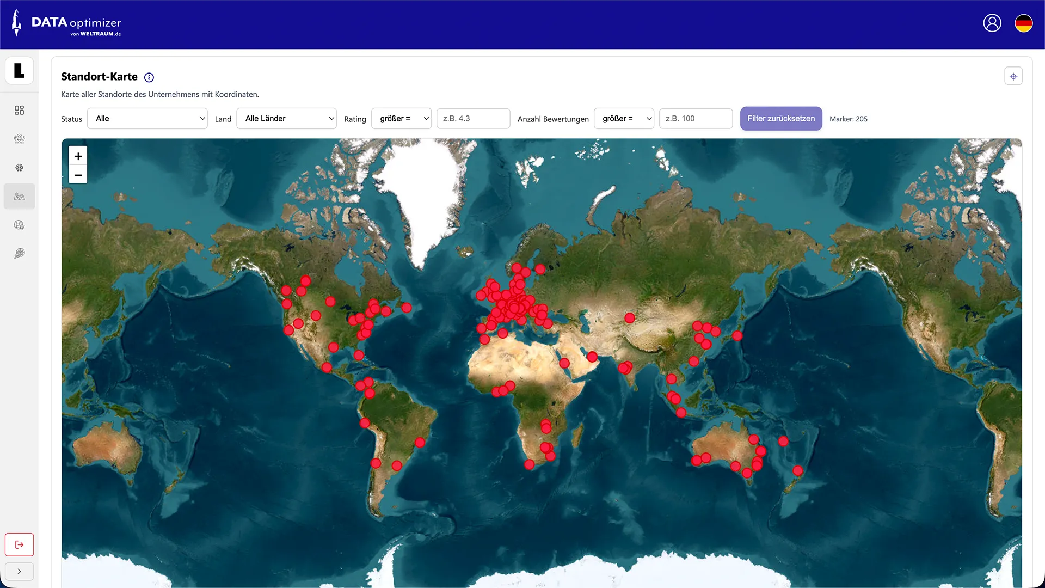Zoom in the map with plus button
Viewport: 1045px width, 588px height.
pyautogui.click(x=78, y=156)
